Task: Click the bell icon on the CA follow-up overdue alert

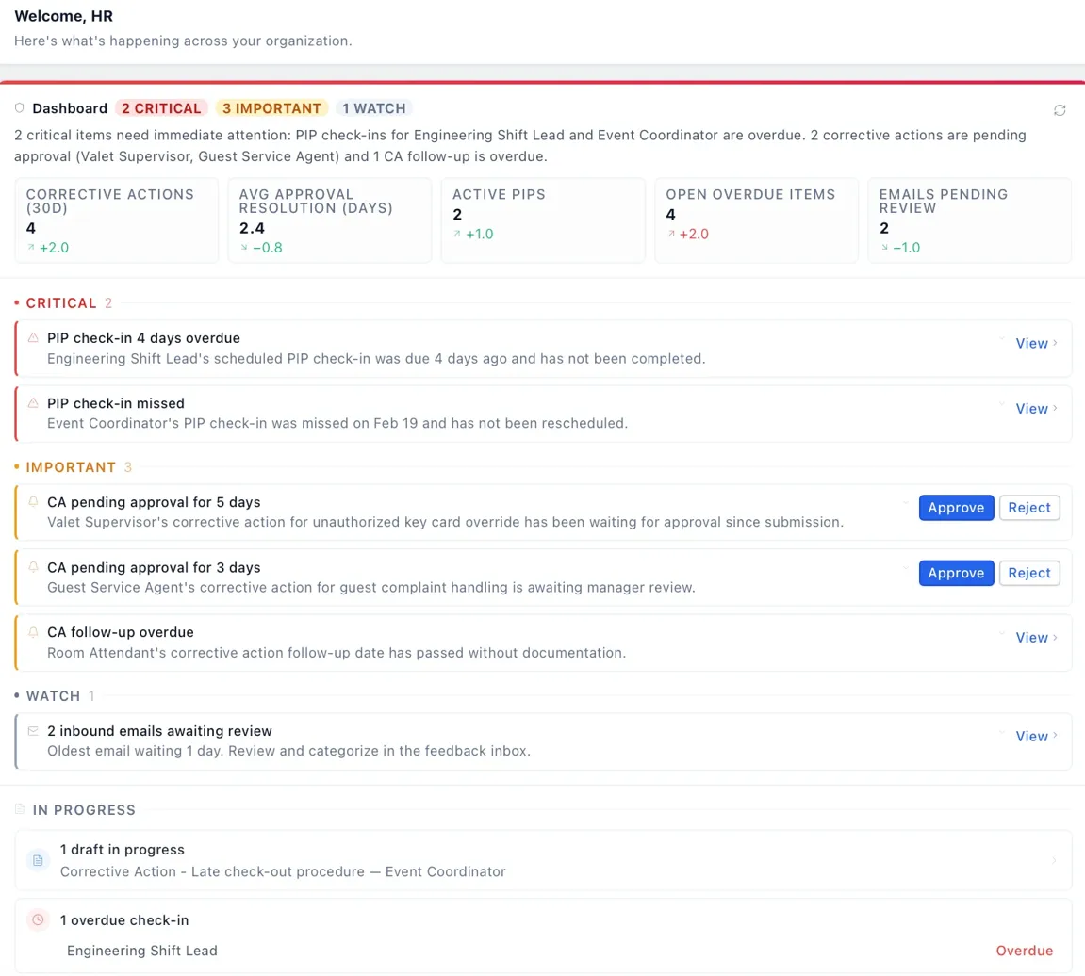Action: click(x=32, y=633)
